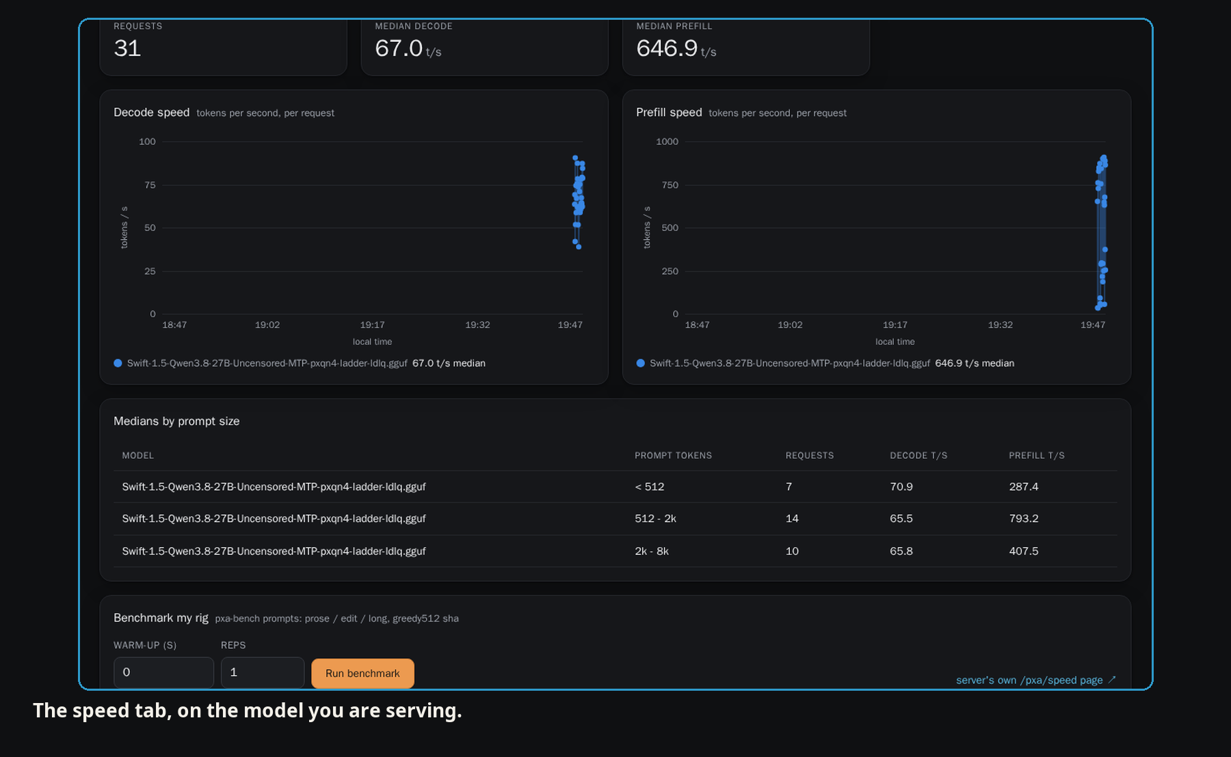Click the decode value 65.8
1231x757 pixels.
pyautogui.click(x=901, y=551)
